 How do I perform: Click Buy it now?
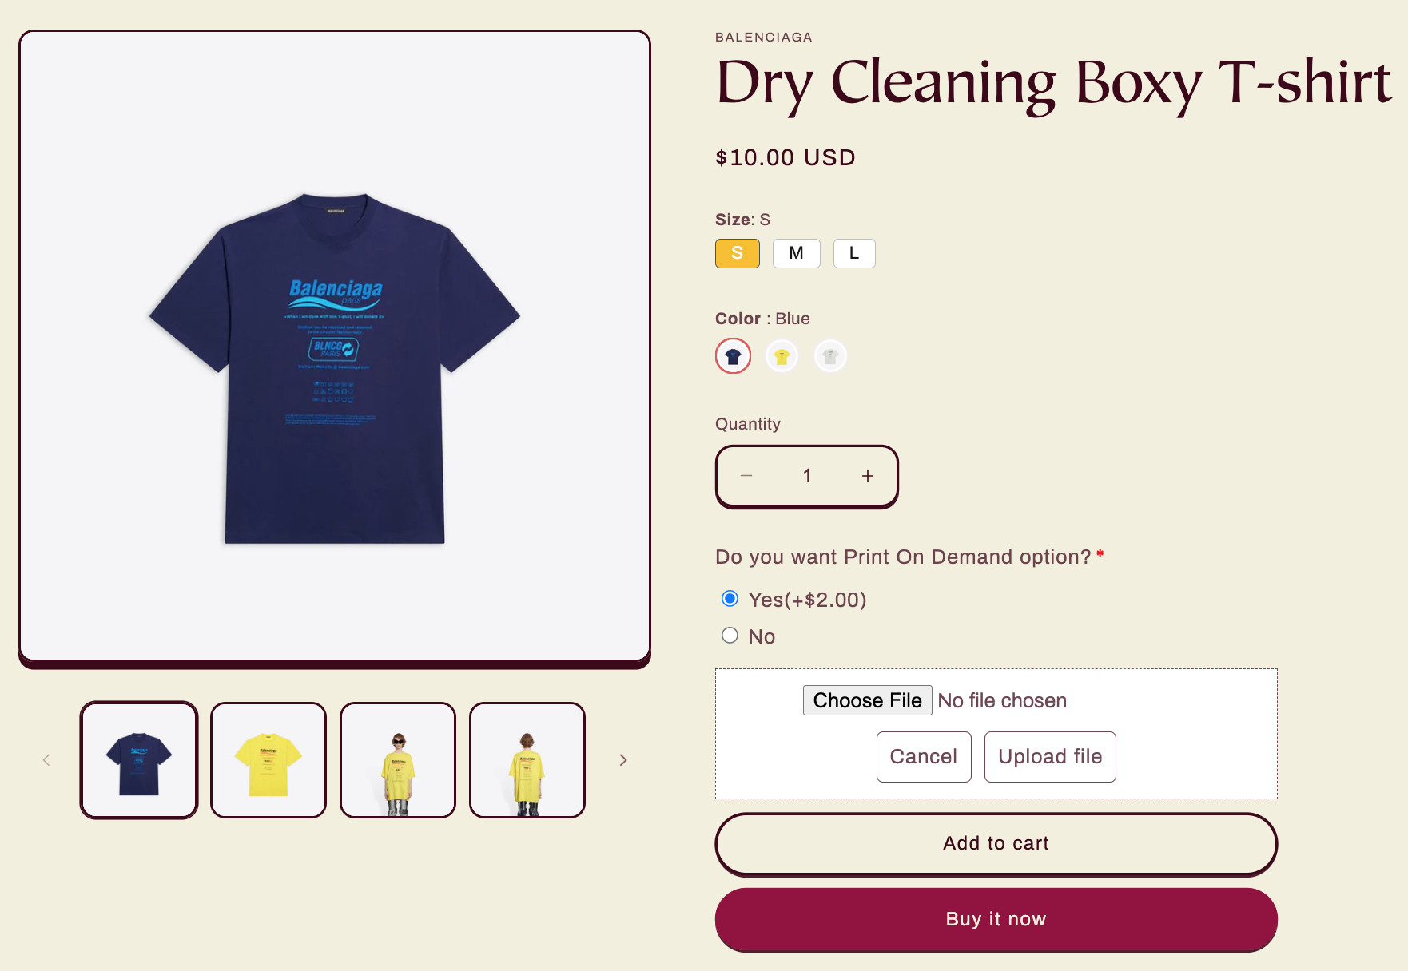click(x=996, y=919)
